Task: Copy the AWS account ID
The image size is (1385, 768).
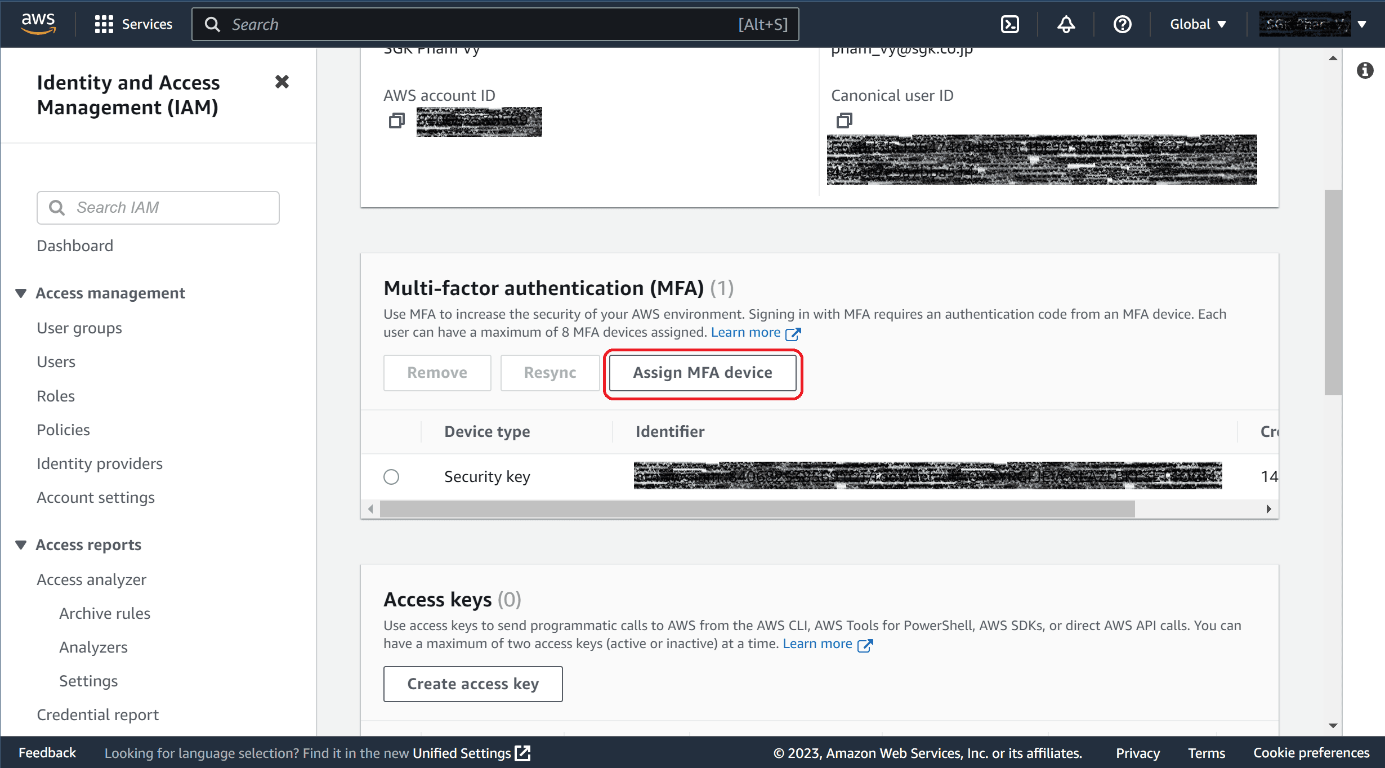Action: pos(396,120)
